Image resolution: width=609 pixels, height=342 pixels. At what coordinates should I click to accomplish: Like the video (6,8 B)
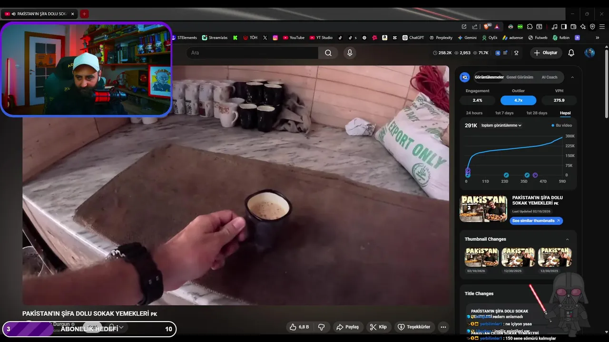click(x=299, y=327)
